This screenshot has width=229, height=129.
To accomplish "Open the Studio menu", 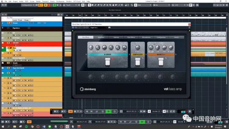I will [52, 1].
